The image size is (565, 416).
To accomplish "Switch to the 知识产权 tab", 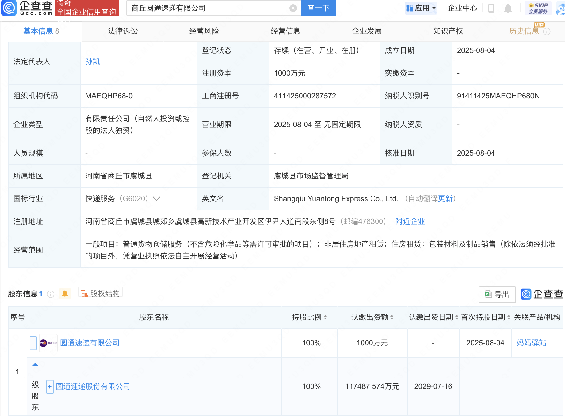I will tap(448, 31).
